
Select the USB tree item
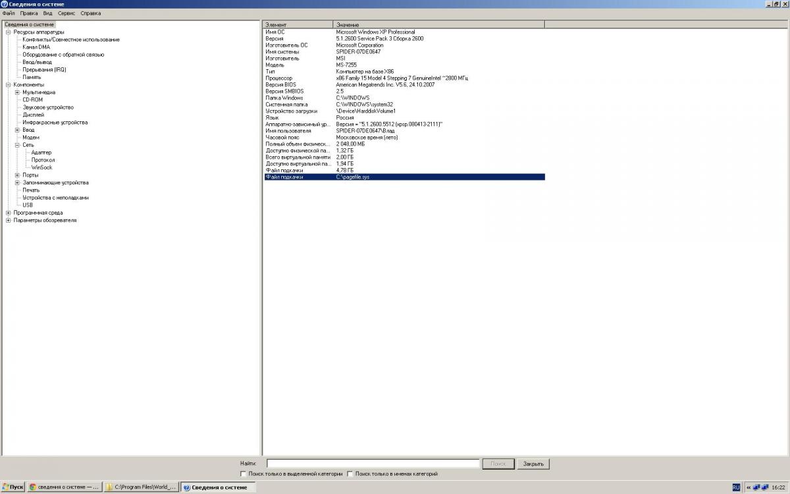pyautogui.click(x=28, y=206)
